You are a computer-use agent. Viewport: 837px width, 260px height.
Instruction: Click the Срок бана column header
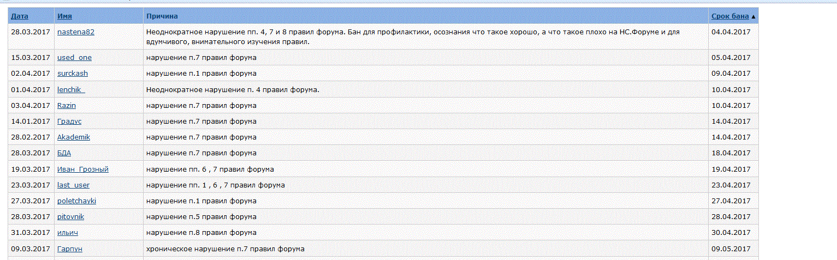click(730, 16)
